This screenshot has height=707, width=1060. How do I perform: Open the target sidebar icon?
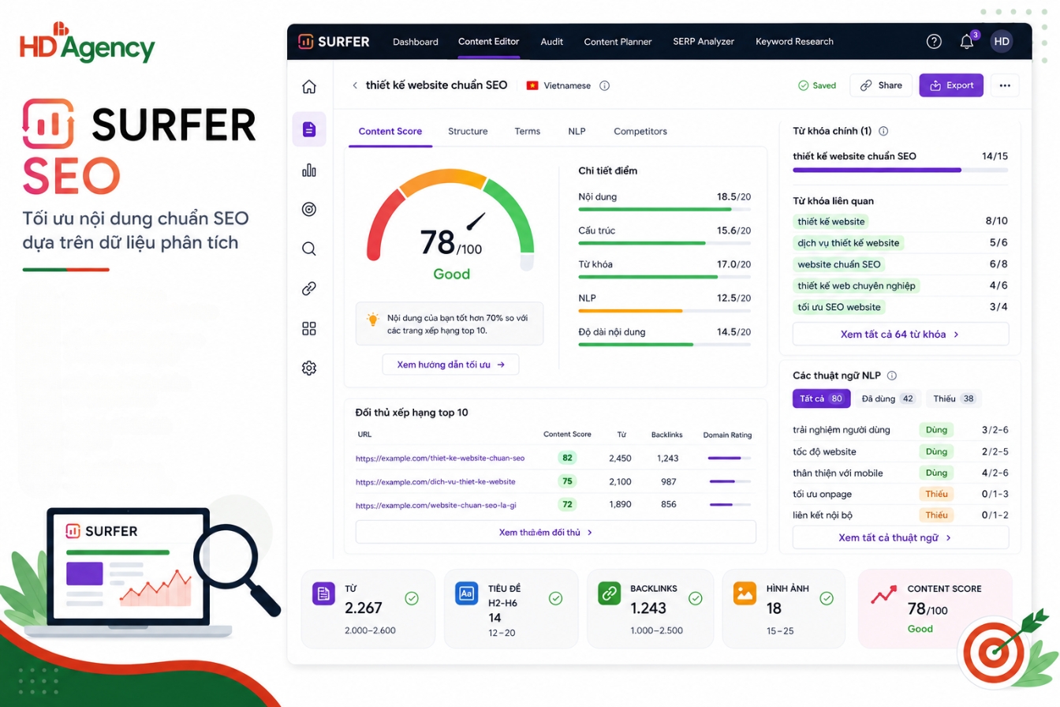(x=309, y=209)
